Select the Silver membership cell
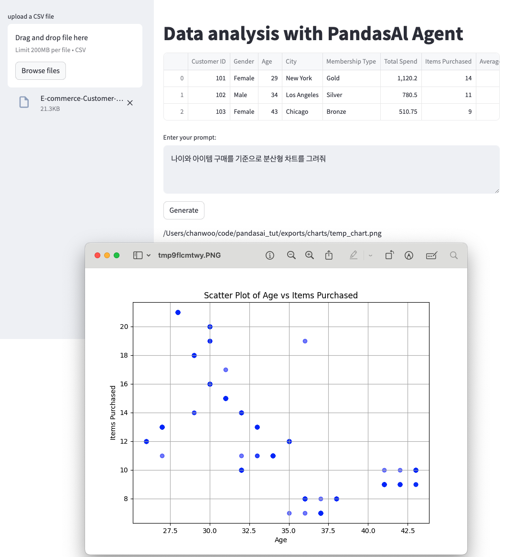This screenshot has width=505, height=557. [x=351, y=95]
